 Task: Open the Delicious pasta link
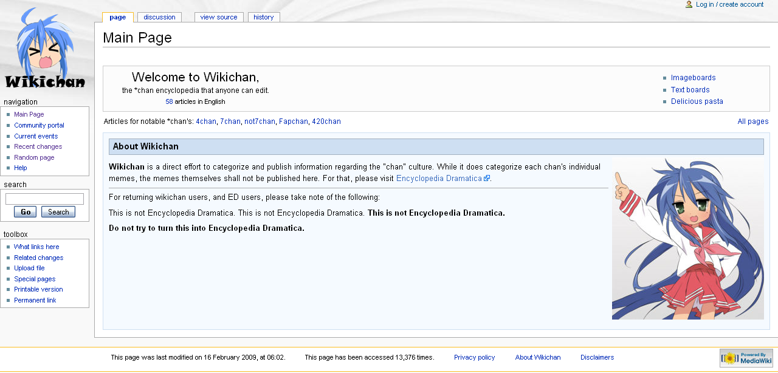point(697,101)
